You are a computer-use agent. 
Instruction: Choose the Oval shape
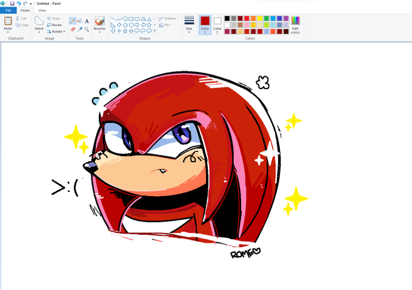(x=125, y=19)
